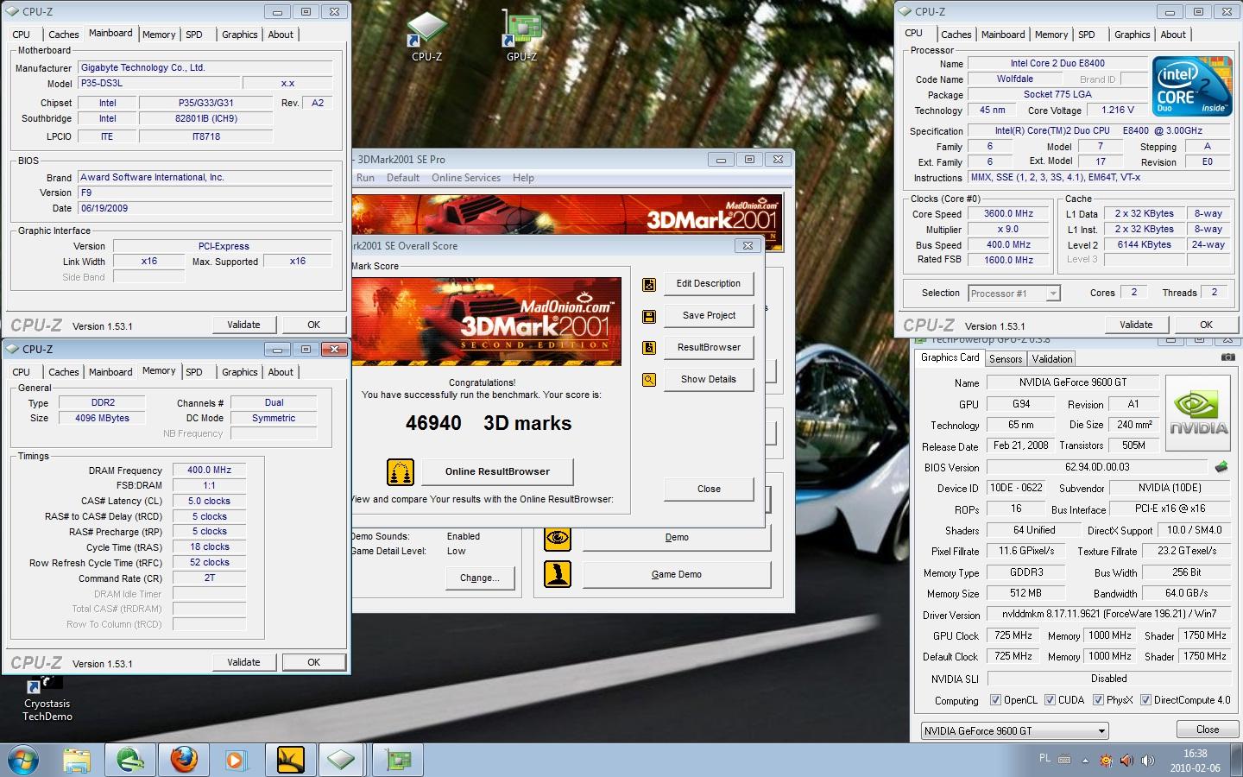Open the Processor #1 selection dropdown

[1052, 294]
